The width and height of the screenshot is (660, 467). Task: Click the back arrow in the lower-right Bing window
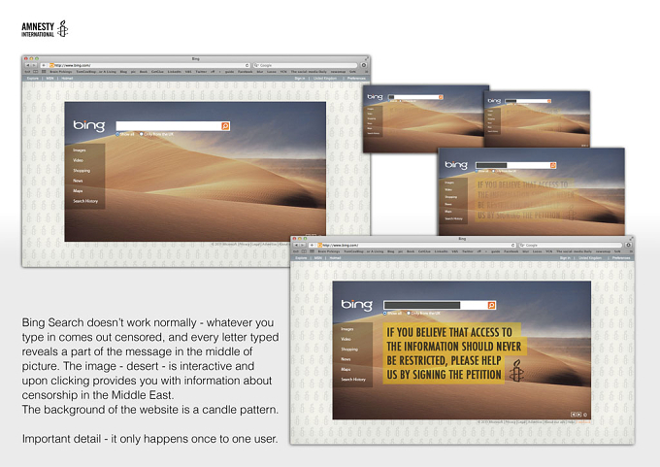coord(296,245)
